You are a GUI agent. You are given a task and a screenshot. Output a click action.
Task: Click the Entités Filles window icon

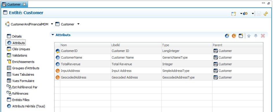(9, 100)
